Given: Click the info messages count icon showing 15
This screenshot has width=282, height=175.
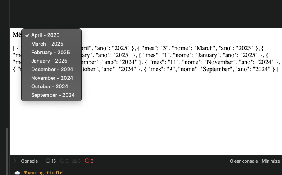Looking at the screenshot, I should point(48,161).
